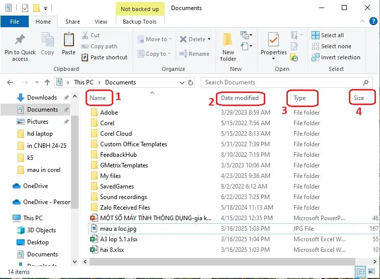Click the Not backed up tab

tap(140, 9)
